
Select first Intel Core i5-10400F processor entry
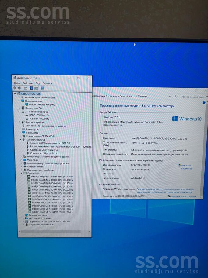click(52, 177)
